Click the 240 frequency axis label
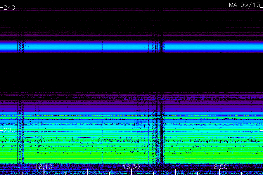This screenshot has width=263, height=175. pos(9,8)
